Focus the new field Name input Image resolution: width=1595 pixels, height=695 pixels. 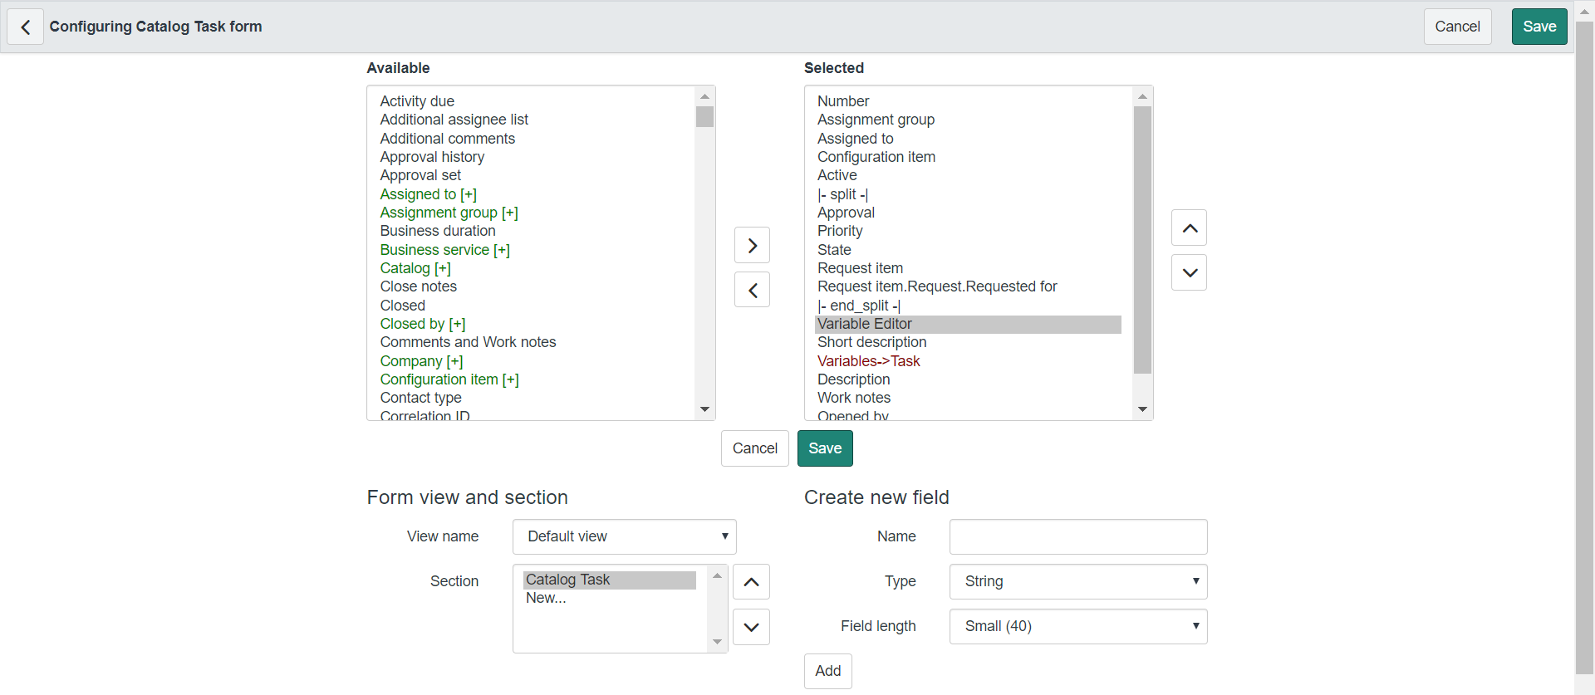(x=1078, y=536)
